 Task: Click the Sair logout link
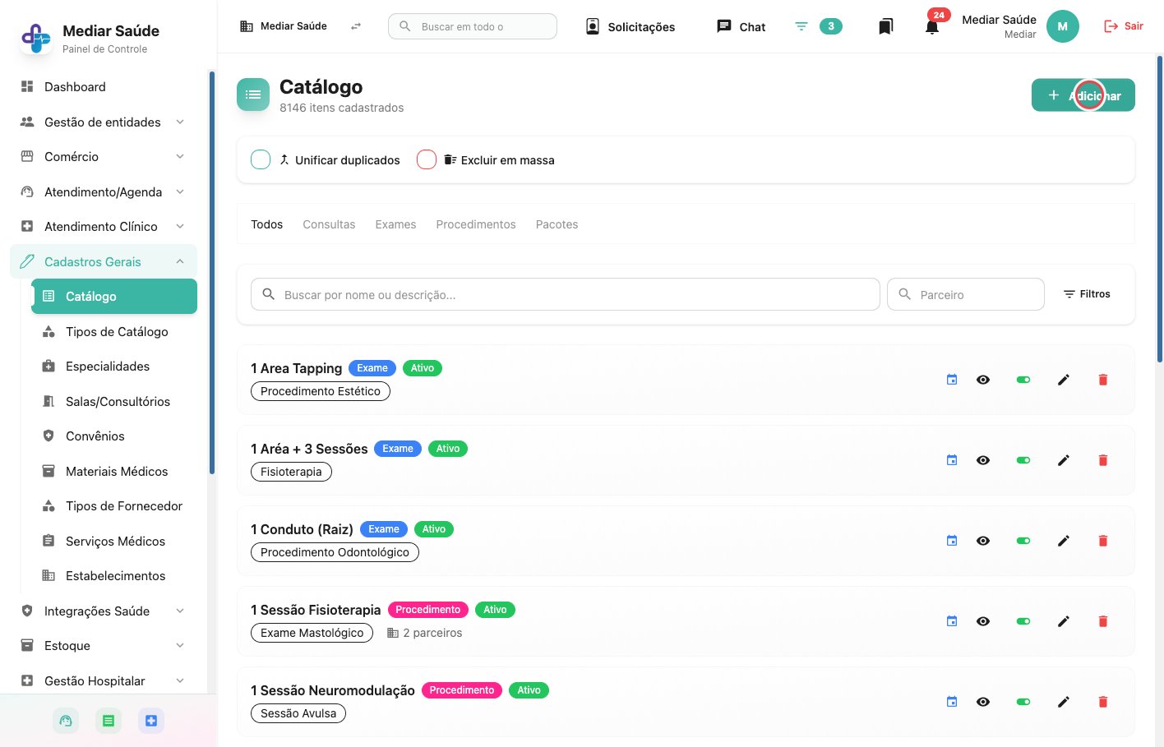[1124, 26]
